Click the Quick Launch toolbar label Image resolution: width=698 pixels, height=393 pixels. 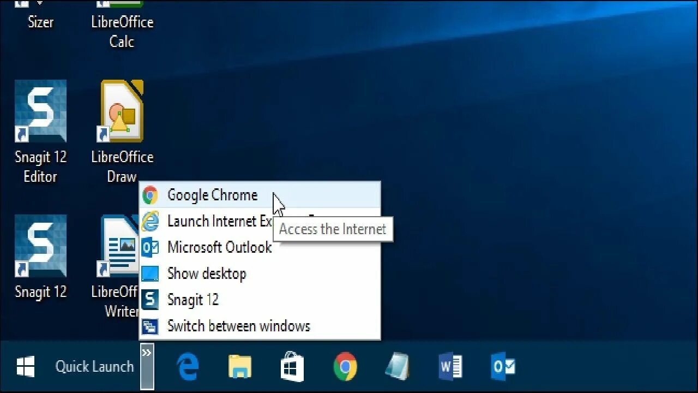[x=94, y=366]
